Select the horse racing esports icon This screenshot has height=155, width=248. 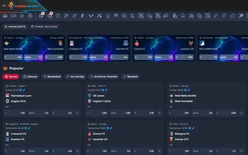coord(149,16)
